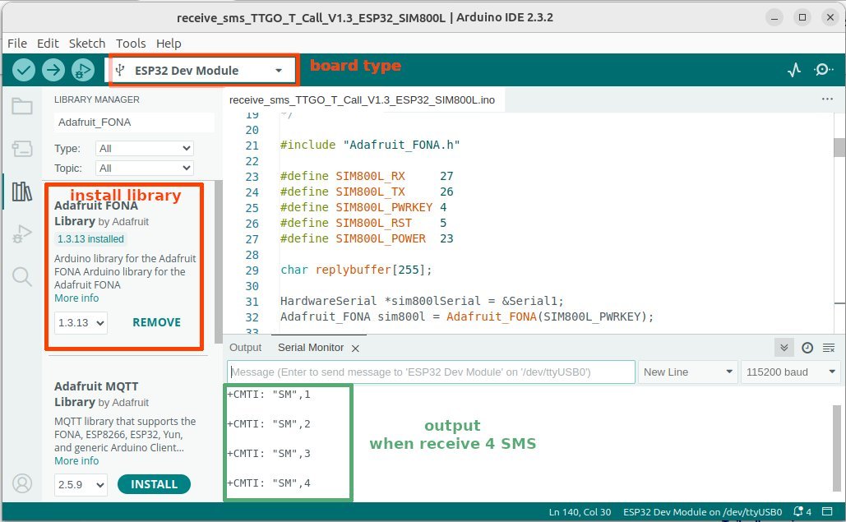Open More info link for Adafruit MQTT
846x522 pixels.
click(76, 461)
